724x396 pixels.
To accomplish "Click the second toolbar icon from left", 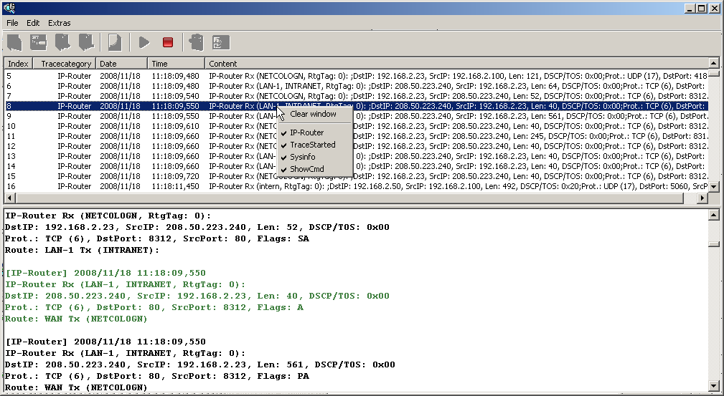I will [38, 43].
